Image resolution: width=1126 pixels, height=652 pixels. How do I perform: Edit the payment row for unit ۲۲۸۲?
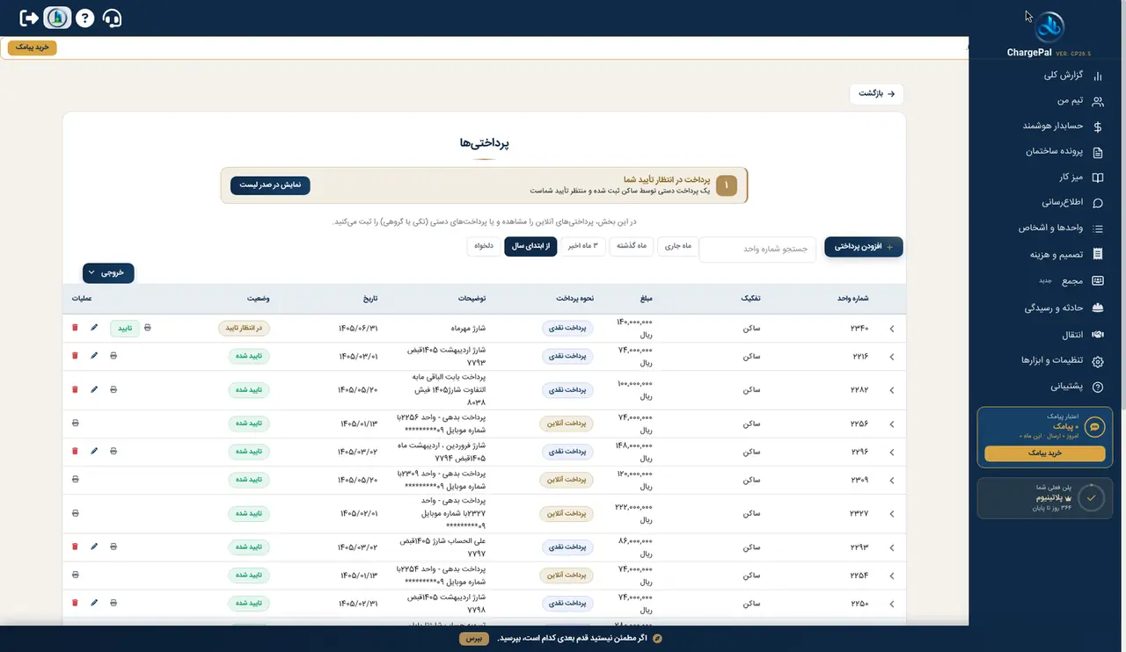(x=94, y=389)
